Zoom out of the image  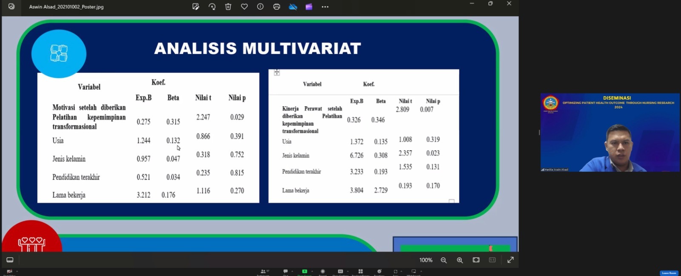(x=444, y=260)
